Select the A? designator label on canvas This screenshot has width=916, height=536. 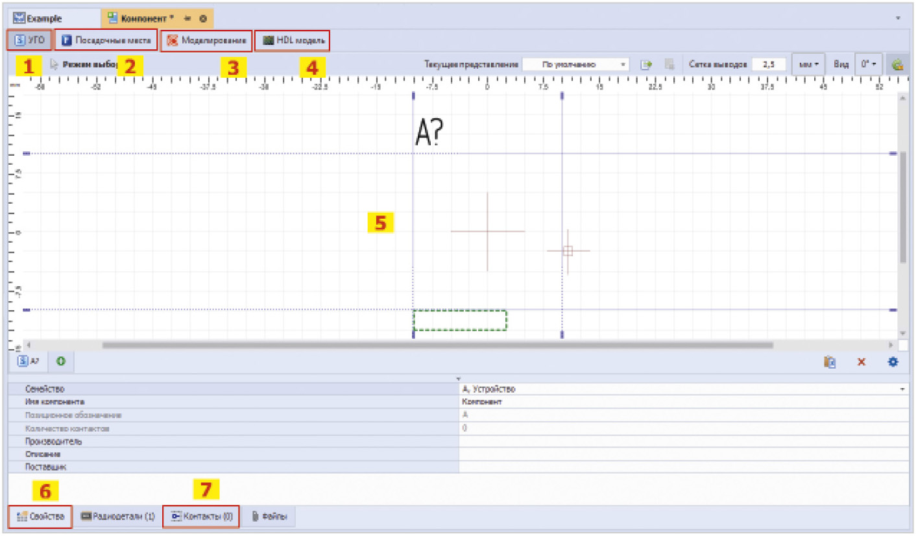coord(428,132)
